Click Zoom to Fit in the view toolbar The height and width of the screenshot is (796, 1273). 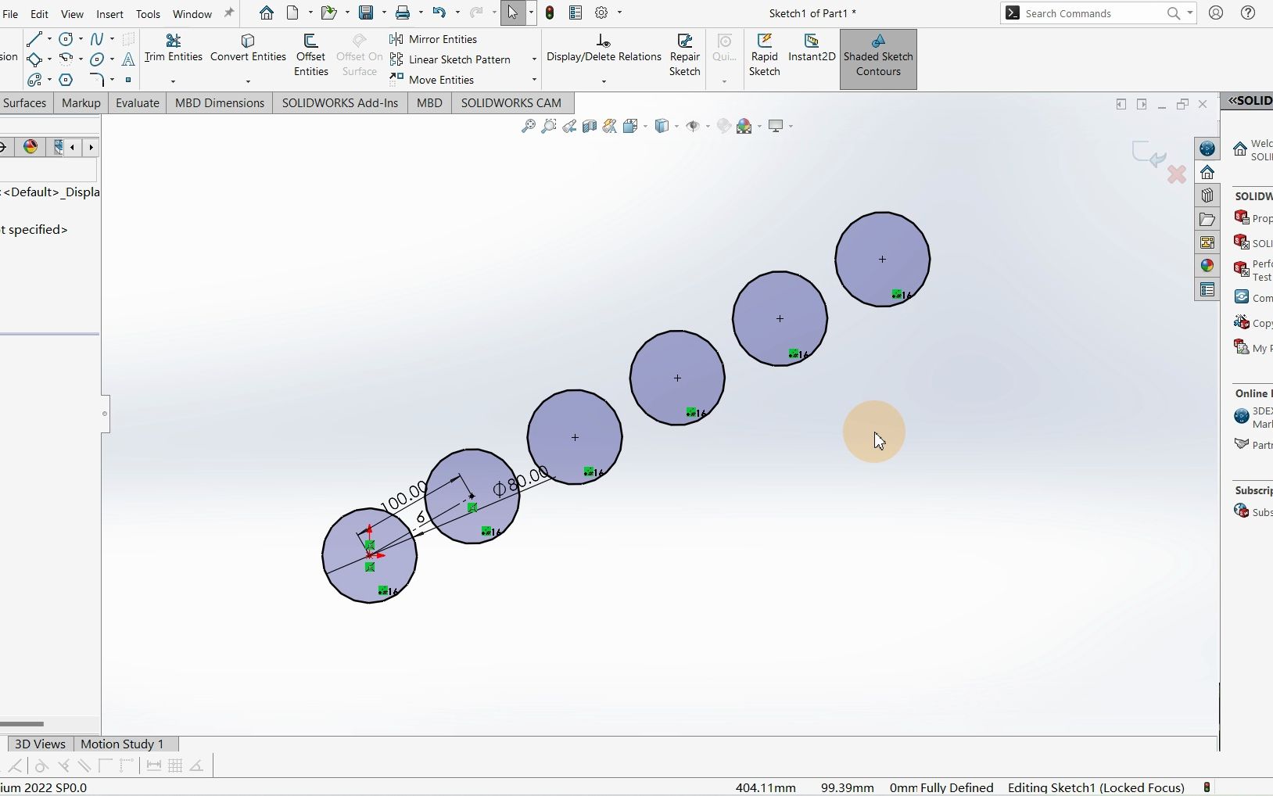click(529, 126)
